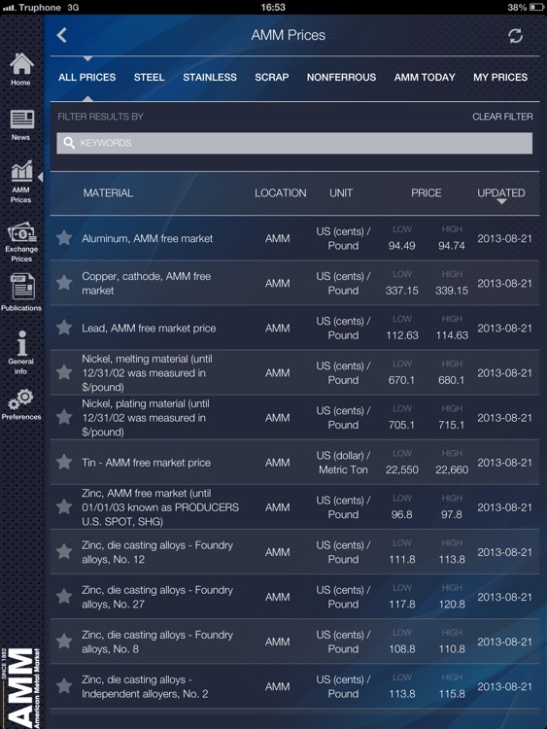Image resolution: width=547 pixels, height=729 pixels.
Task: Click US (dollar) / Metric Ton unit
Action: pos(343,463)
